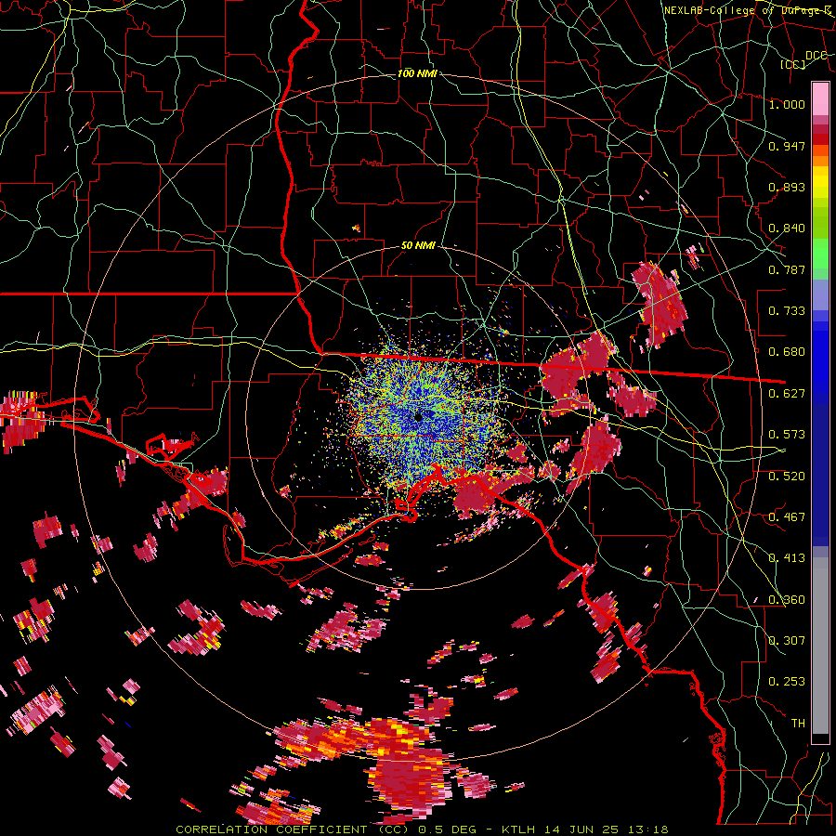Click the NEXLAB-College of DuPage credit text
The image size is (836, 836).
748,10
